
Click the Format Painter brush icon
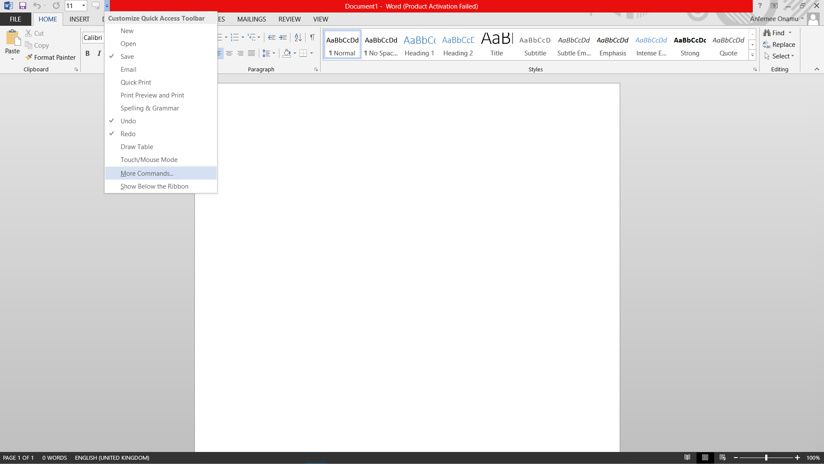tap(29, 57)
